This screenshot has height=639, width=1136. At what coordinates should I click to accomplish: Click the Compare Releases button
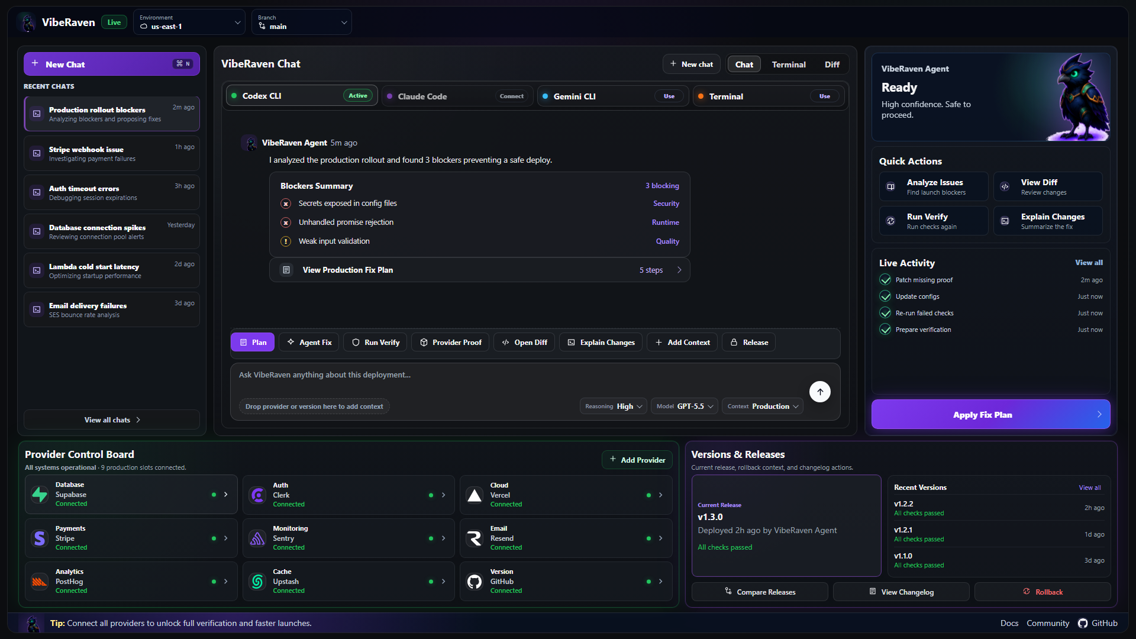pyautogui.click(x=760, y=592)
